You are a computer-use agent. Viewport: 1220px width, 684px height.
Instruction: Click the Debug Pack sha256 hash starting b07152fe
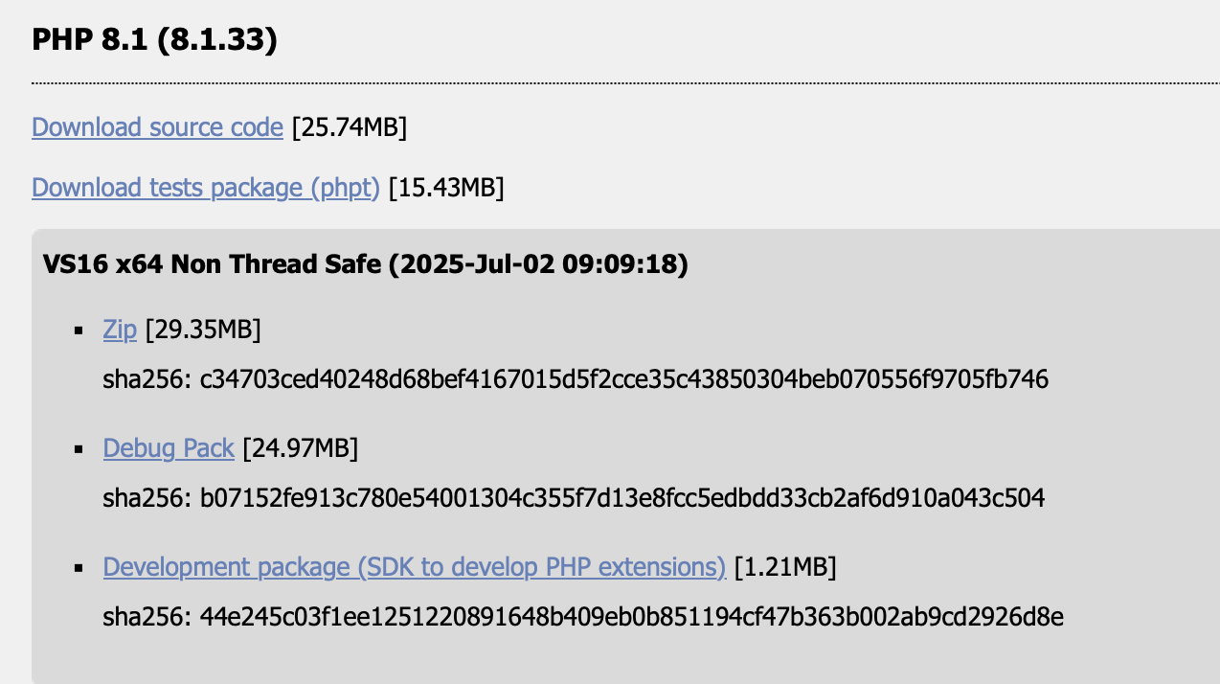[x=621, y=498]
